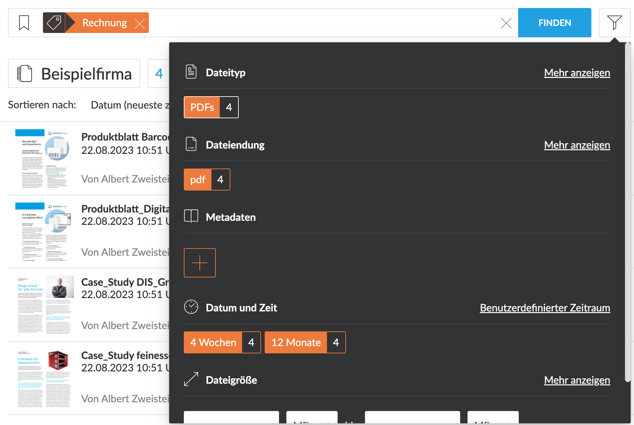Open Benutzerdefinierter Zeitraum link
634x425 pixels.
tap(545, 308)
